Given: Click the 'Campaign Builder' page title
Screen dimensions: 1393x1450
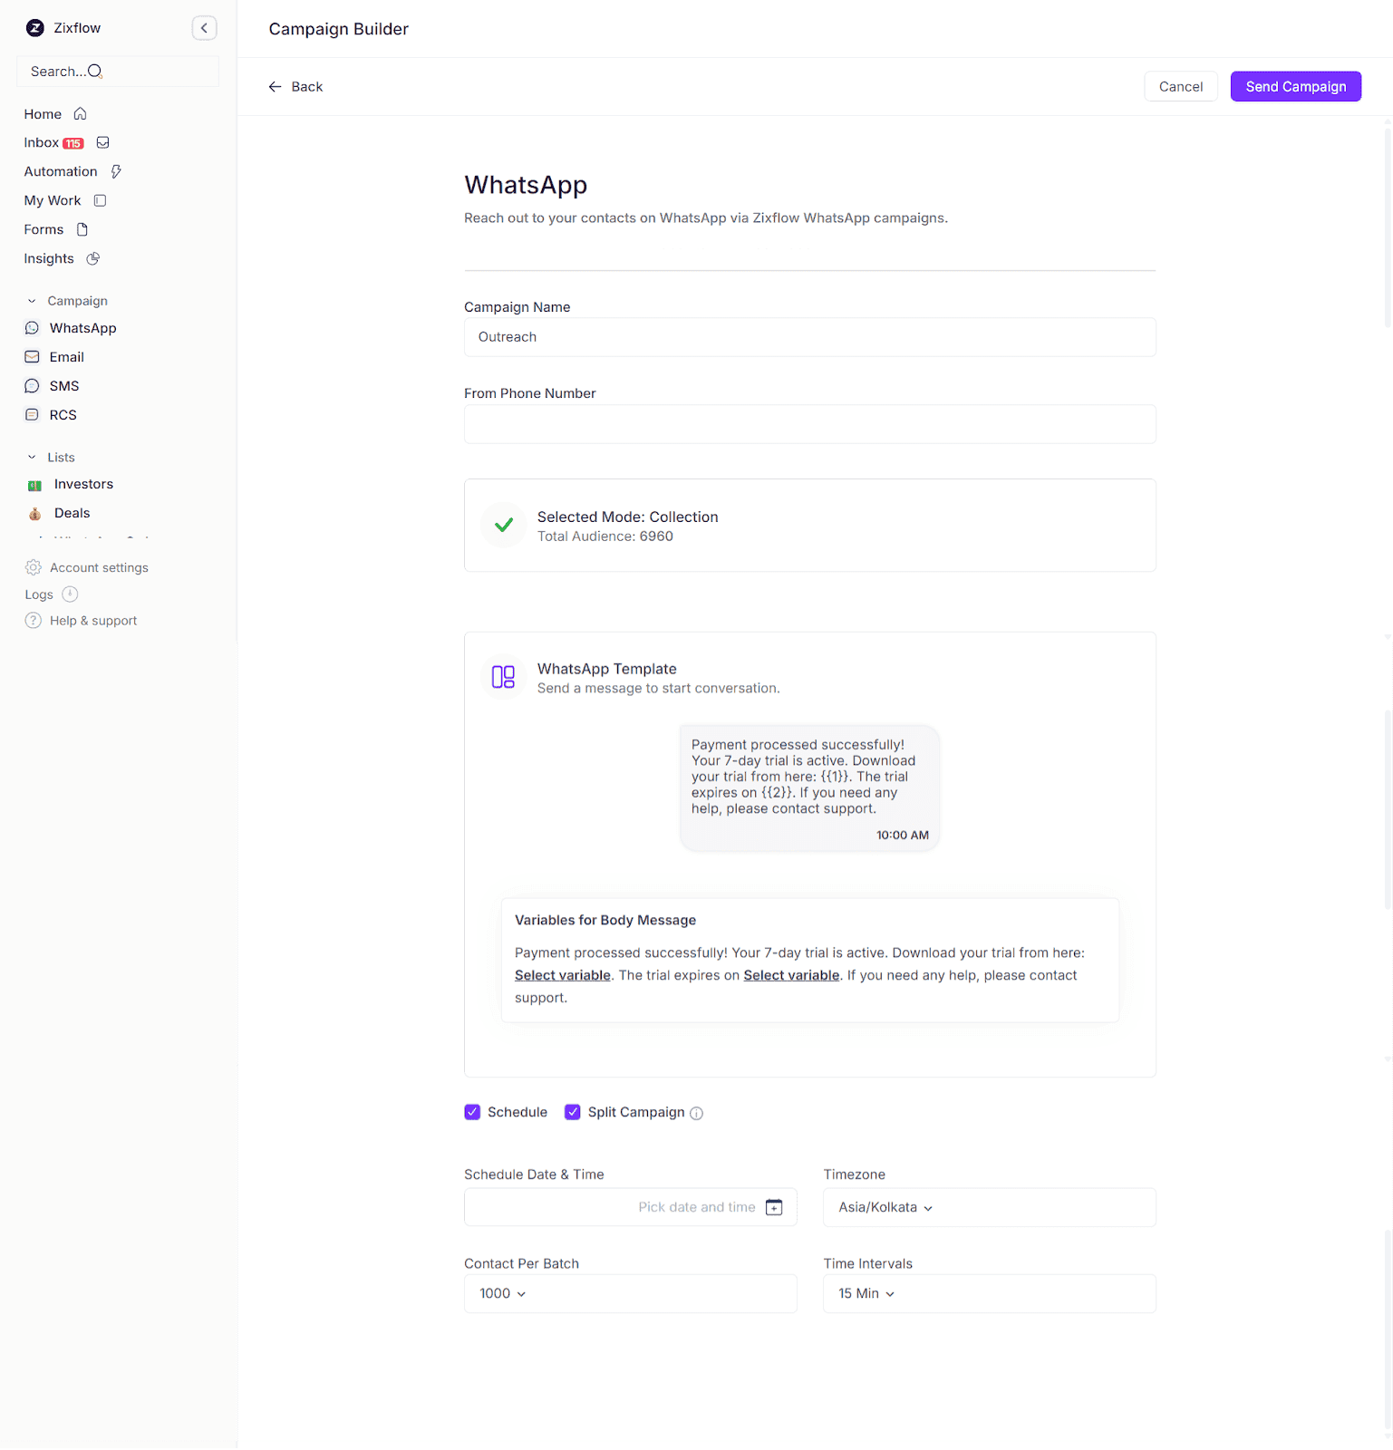Looking at the screenshot, I should coord(339,29).
